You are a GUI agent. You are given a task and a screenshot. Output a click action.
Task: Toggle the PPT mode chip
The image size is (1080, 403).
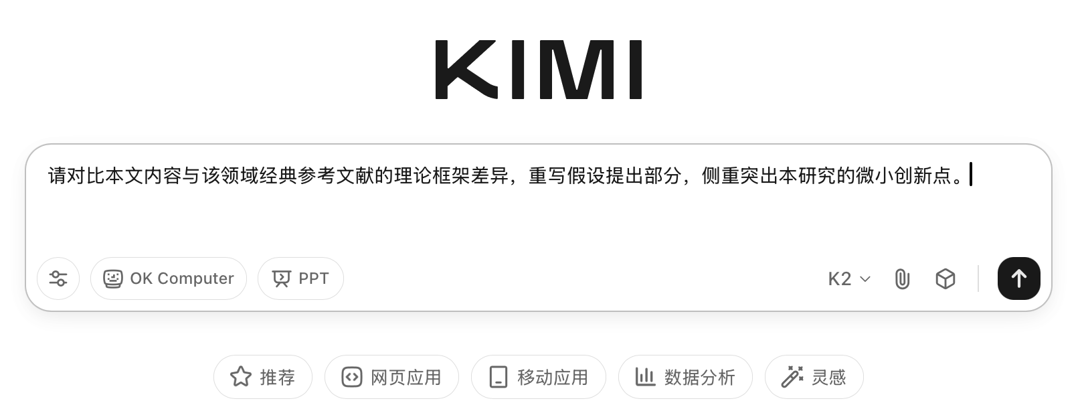300,278
